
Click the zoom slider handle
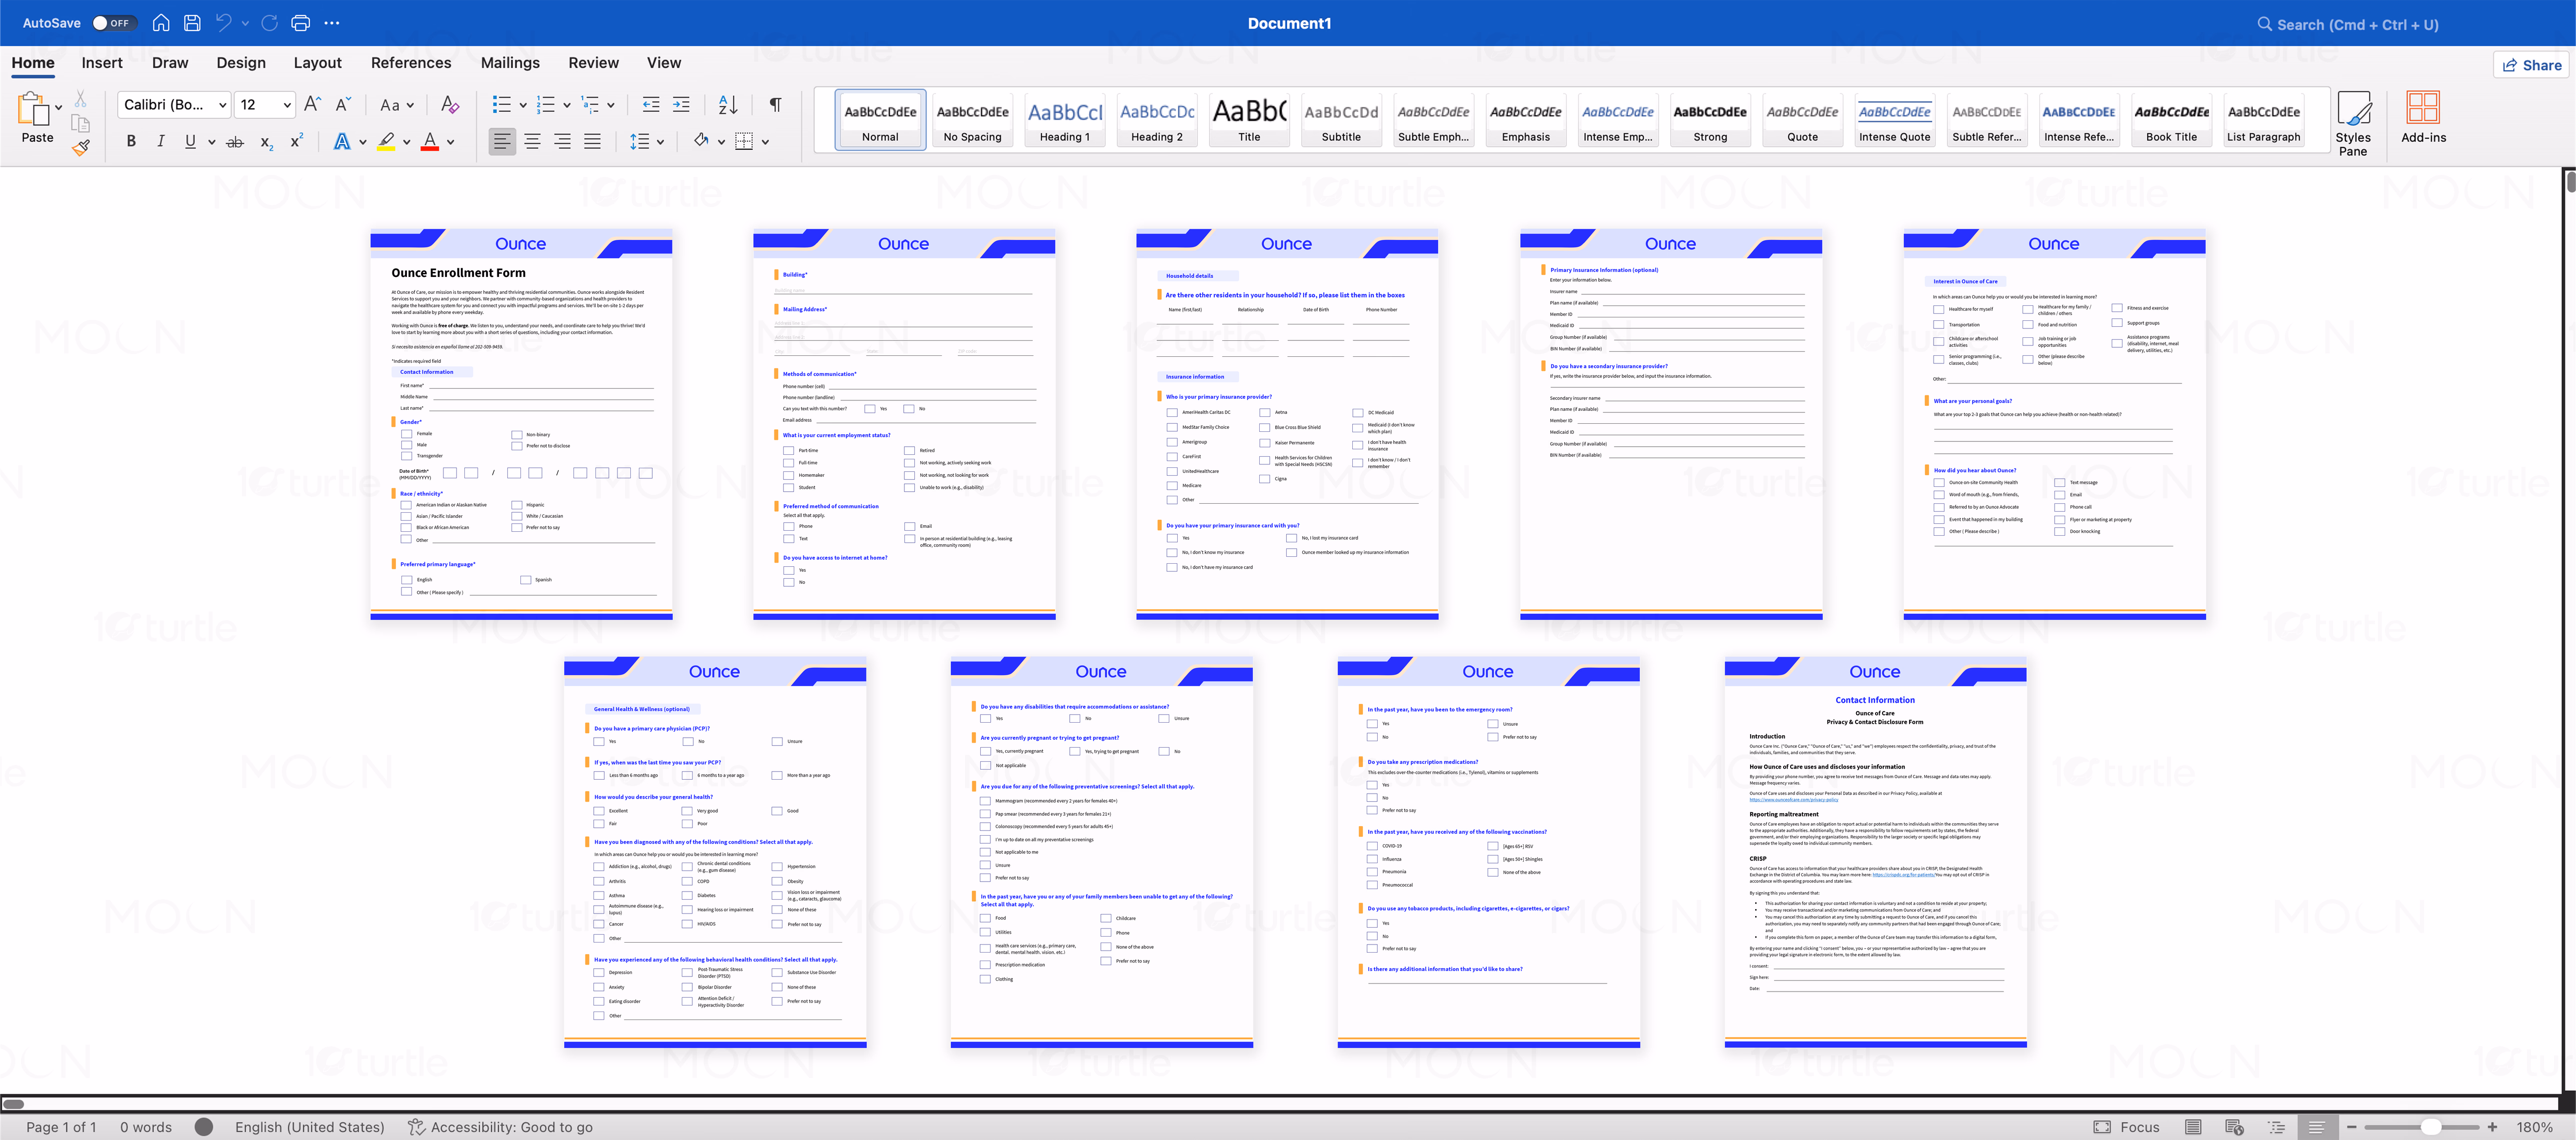2430,1127
